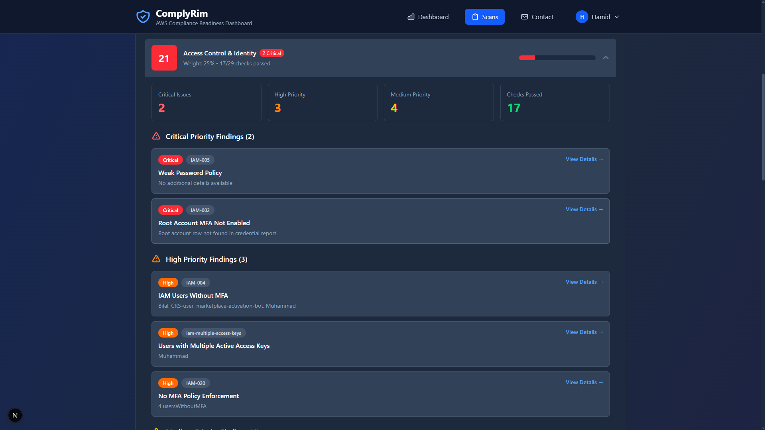View details for Root Account MFA finding
765x430 pixels.
pos(584,209)
